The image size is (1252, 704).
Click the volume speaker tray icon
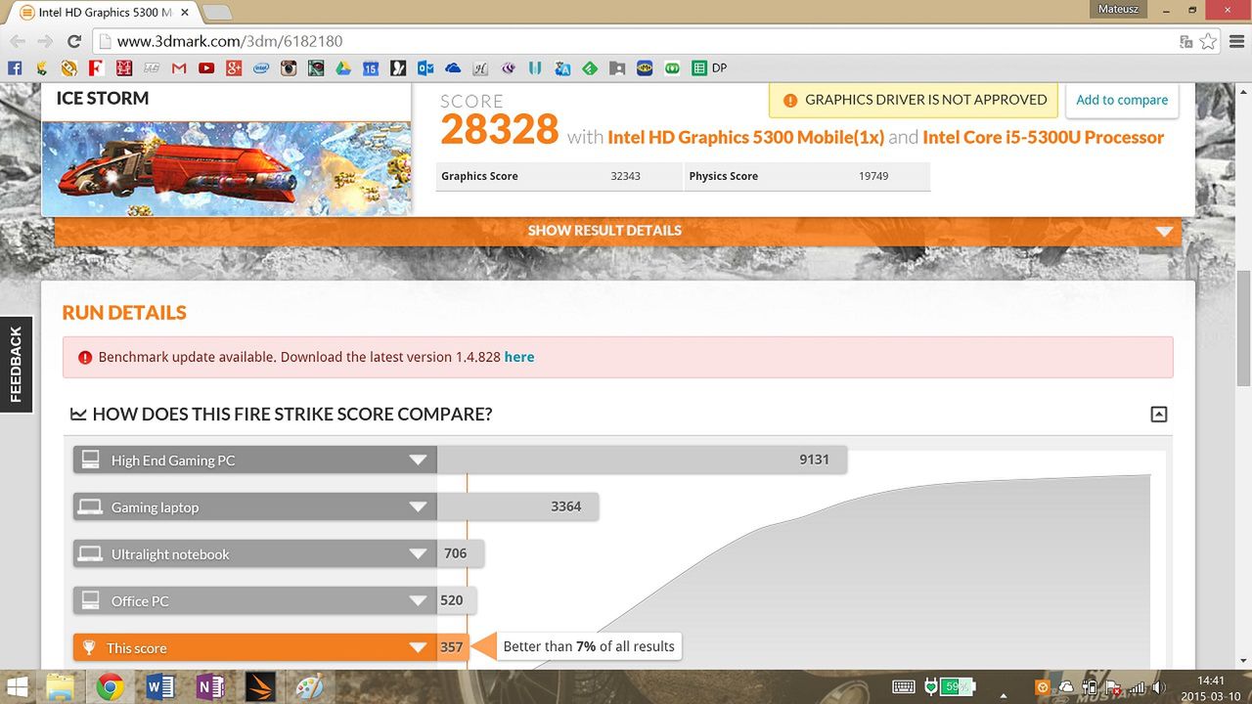tap(1160, 687)
